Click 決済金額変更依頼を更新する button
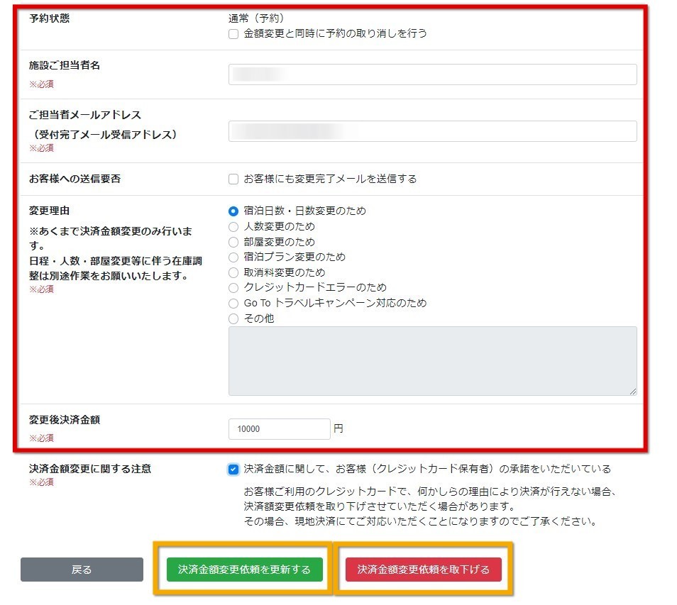Screen dimensions: 677x605 pyautogui.click(x=245, y=570)
